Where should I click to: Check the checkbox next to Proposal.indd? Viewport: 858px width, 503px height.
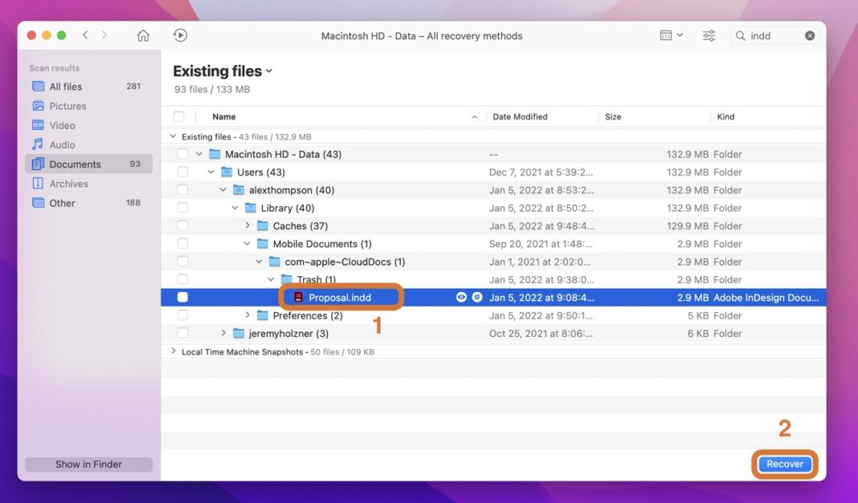pyautogui.click(x=182, y=297)
